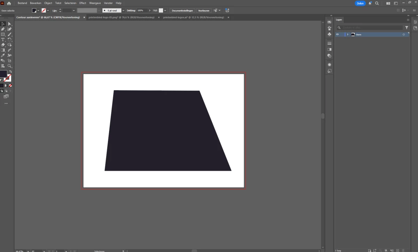Image resolution: width=418 pixels, height=252 pixels.
Task: Open the Gradient panel icon in dock
Action: [x=329, y=49]
